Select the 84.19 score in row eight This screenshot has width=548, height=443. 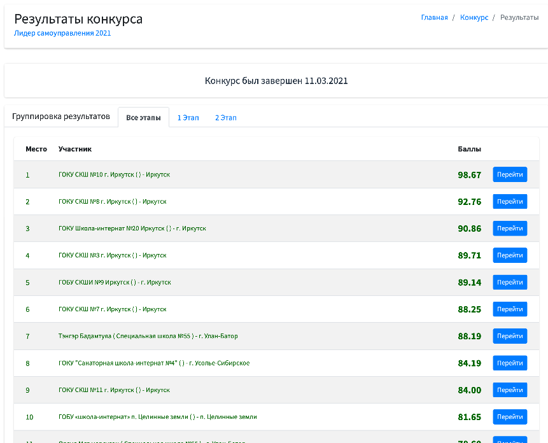coord(469,363)
